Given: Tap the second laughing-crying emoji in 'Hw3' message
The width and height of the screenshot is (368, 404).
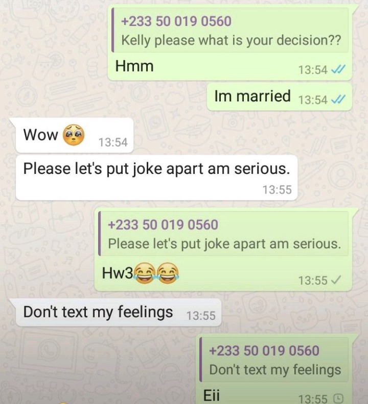Looking at the screenshot, I should tap(168, 273).
